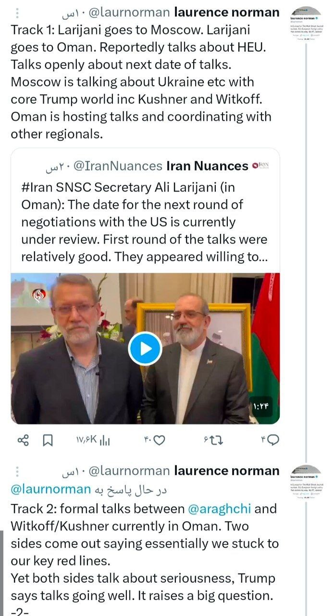
Task: Retweet the first tweet
Action: pyautogui.click(x=212, y=440)
